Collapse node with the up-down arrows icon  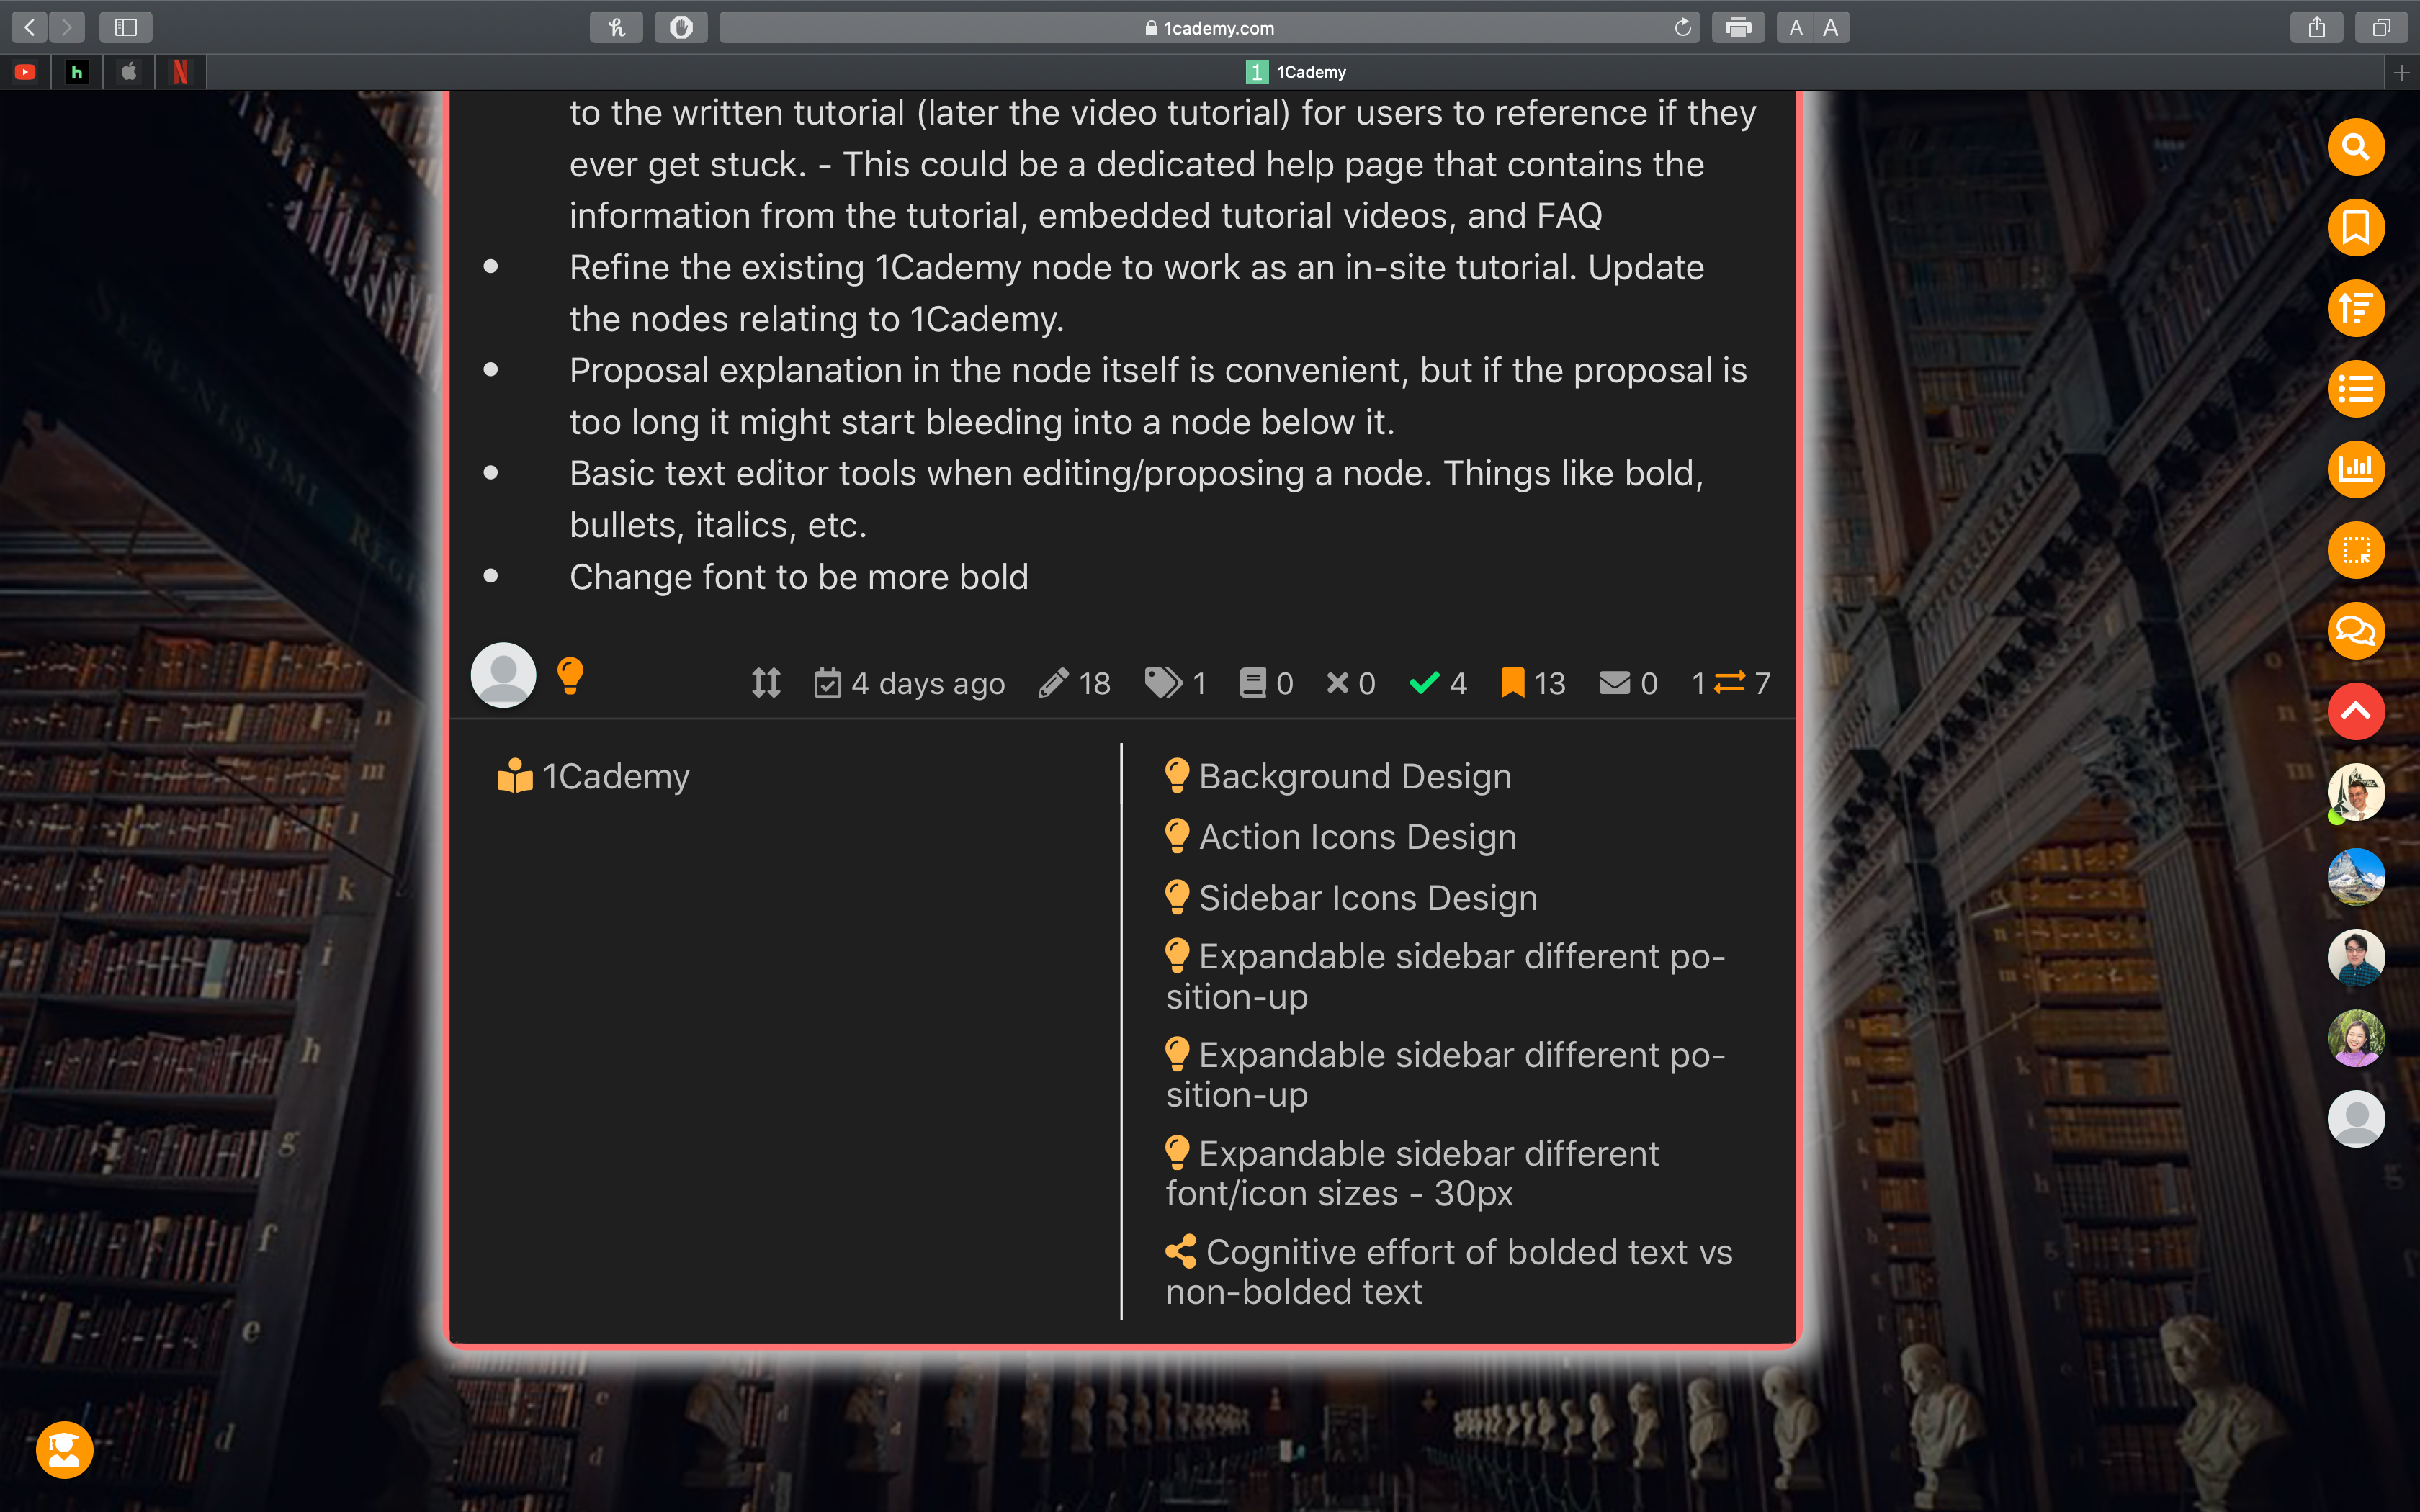766,683
